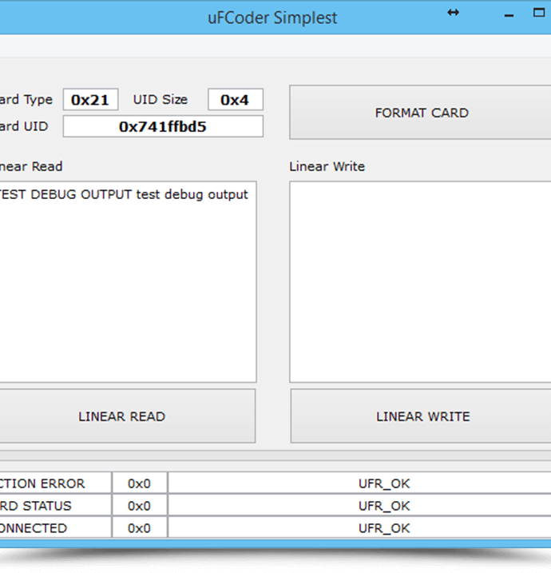
Task: Maximize the uFCoder Simplest window
Action: click(x=539, y=13)
